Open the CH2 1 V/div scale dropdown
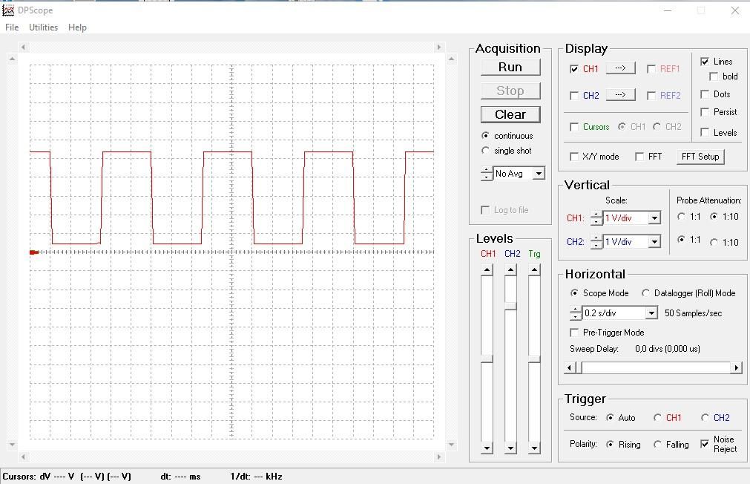The width and height of the screenshot is (750, 484). [654, 242]
